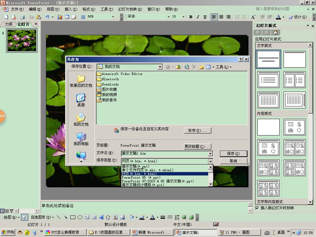Create a new folder using the dialog toolbar icon

(x=201, y=67)
